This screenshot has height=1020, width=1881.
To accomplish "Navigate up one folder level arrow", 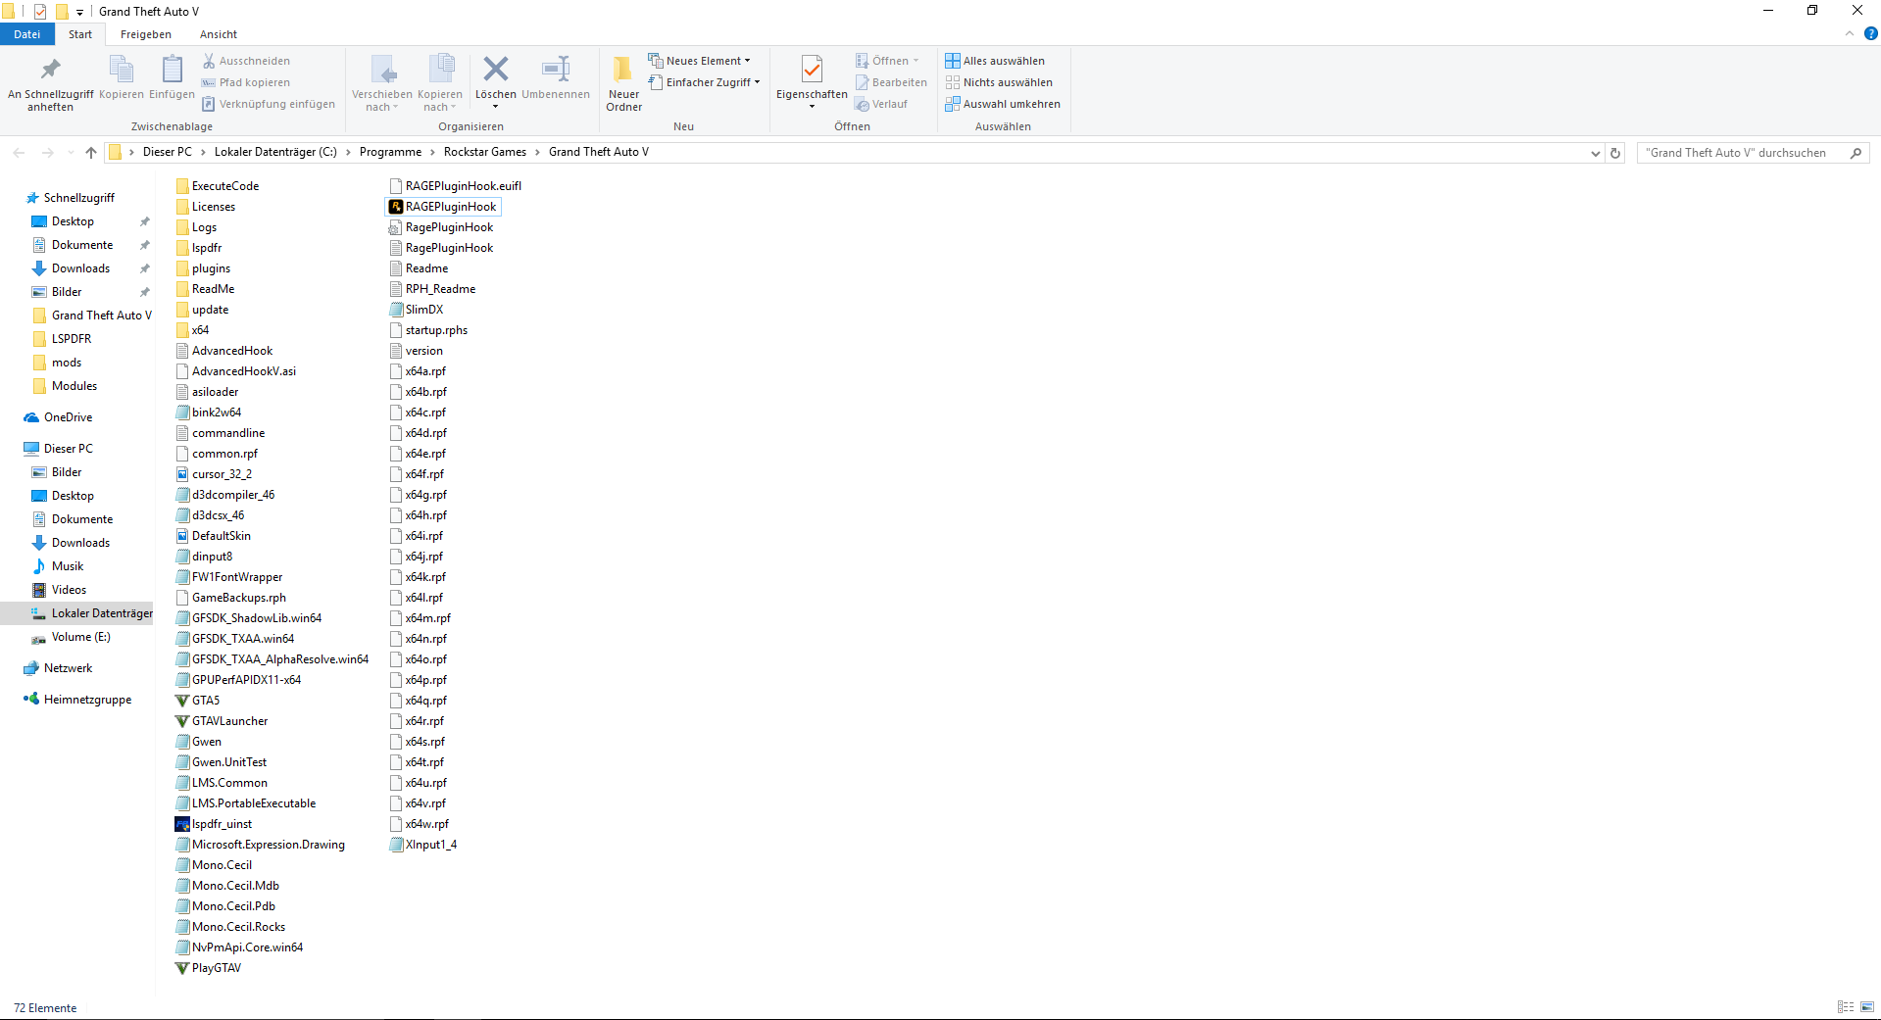I will point(91,152).
